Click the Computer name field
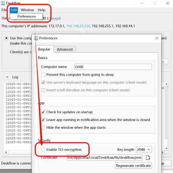The height and width of the screenshot is (173, 173). click(x=113, y=67)
